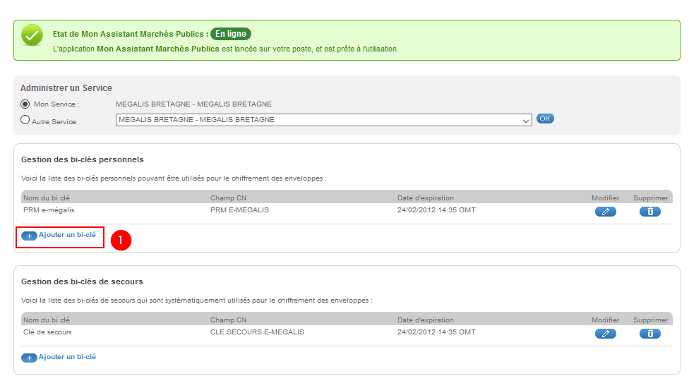Delete the PRM e-mégalis bi-clé
Viewport: 689px width, 388px height.
tap(650, 212)
